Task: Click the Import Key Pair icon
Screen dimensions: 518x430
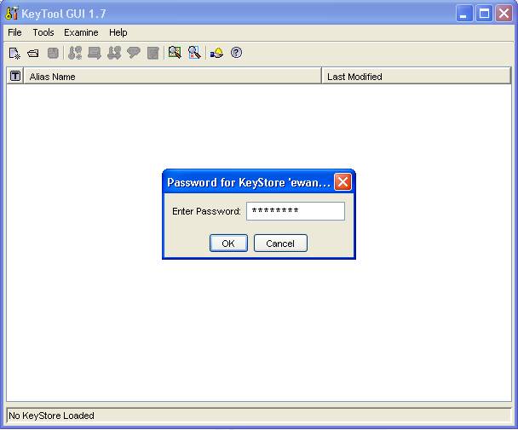Action: [x=114, y=53]
